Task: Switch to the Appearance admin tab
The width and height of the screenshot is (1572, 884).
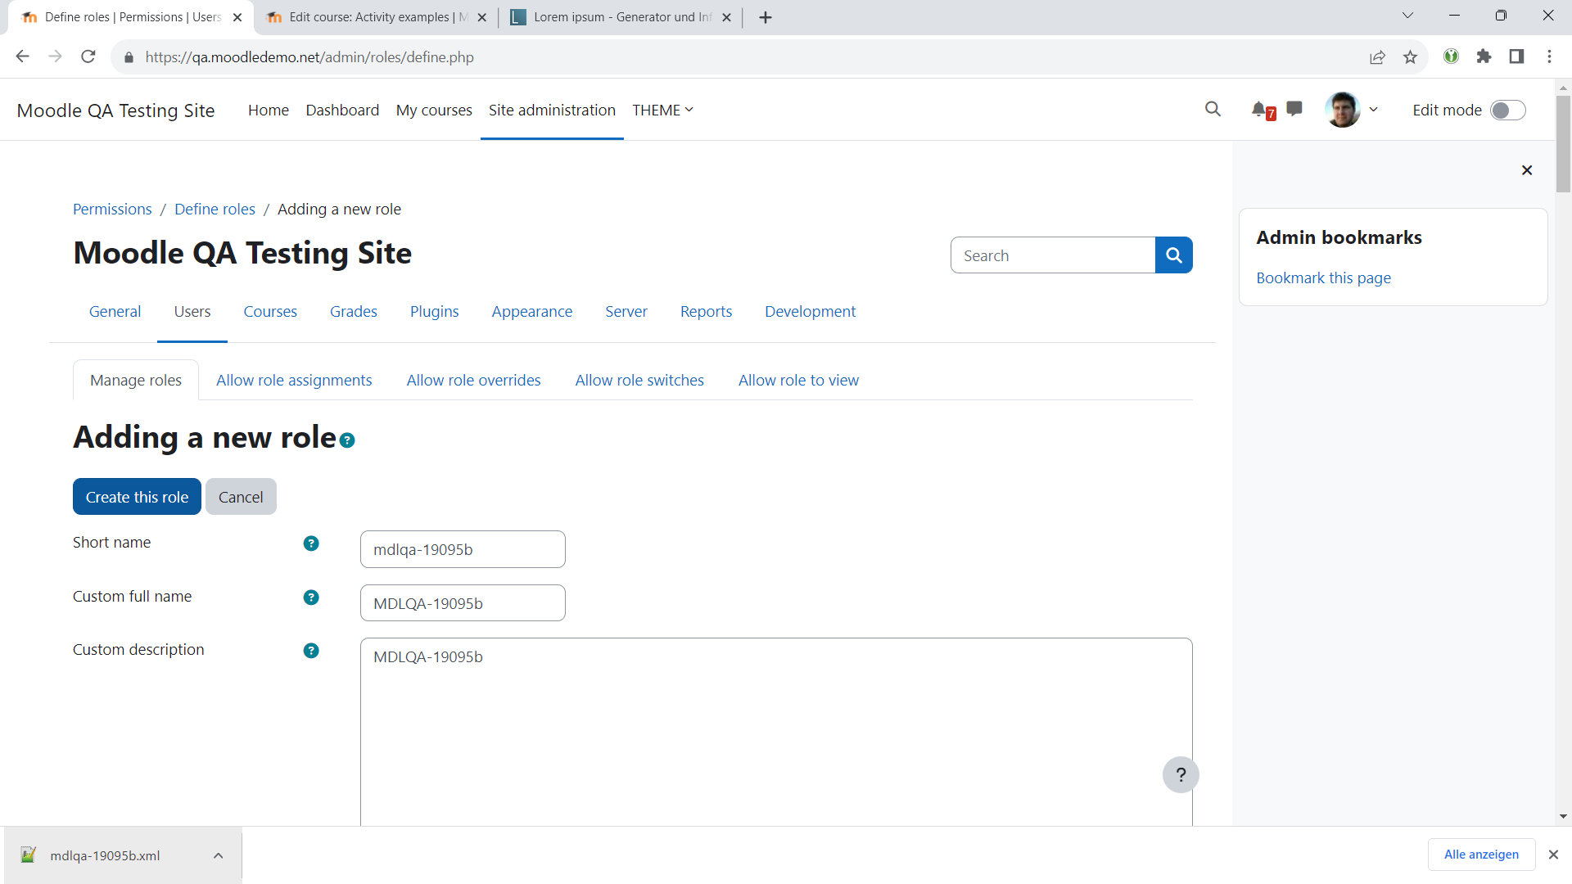Action: click(x=532, y=312)
